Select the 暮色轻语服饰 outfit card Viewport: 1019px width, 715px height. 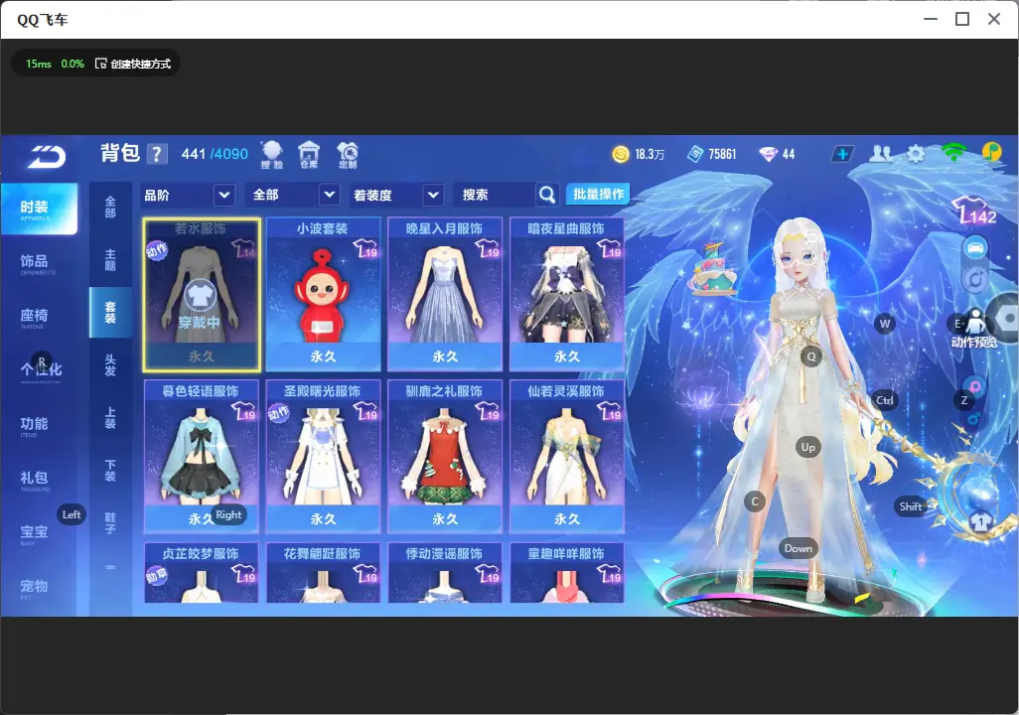coord(202,457)
